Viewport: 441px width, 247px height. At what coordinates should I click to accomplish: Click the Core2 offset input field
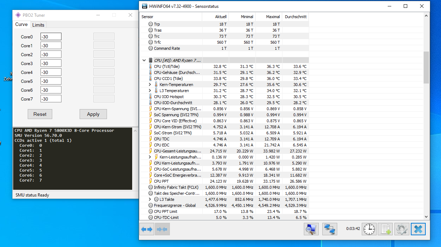click(51, 54)
